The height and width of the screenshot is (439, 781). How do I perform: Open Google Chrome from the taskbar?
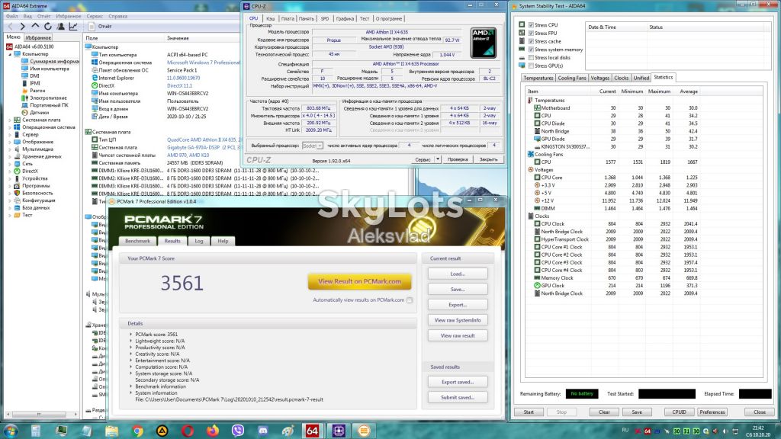point(137,431)
